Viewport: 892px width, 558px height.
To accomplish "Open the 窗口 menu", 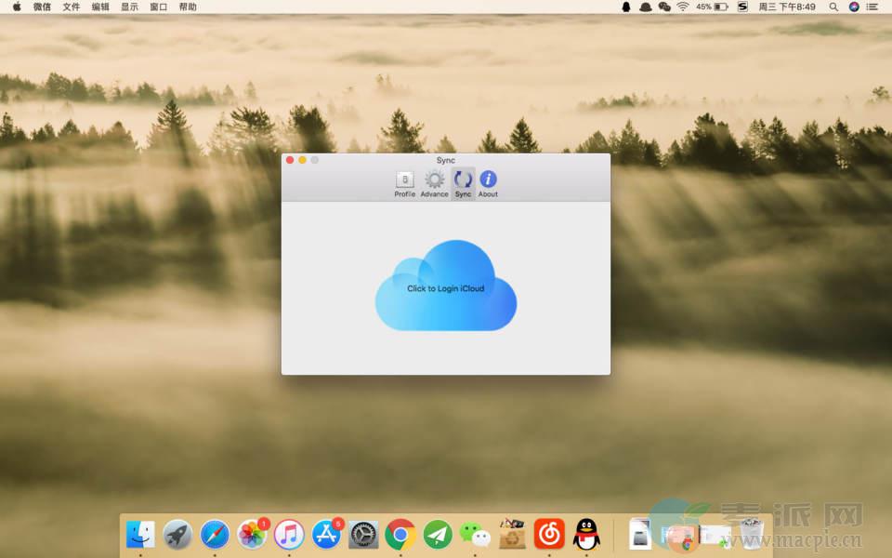I will [158, 7].
